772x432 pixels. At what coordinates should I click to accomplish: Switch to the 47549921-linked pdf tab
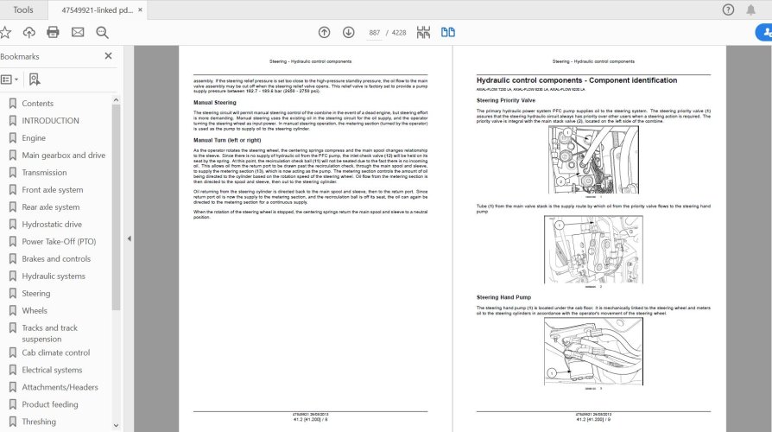click(x=97, y=10)
